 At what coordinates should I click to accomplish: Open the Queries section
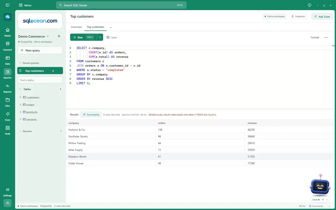[x=7, y=74]
